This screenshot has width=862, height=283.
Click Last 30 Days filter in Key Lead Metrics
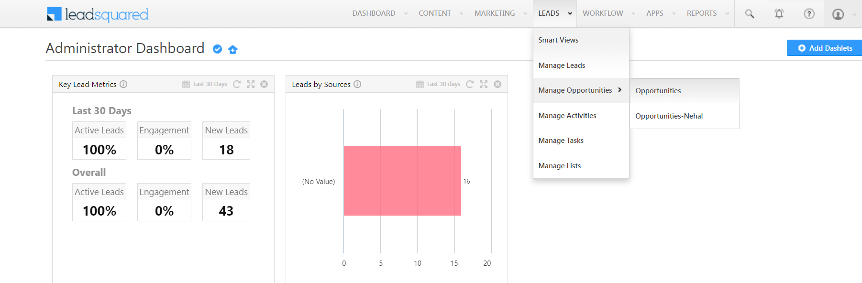point(210,84)
